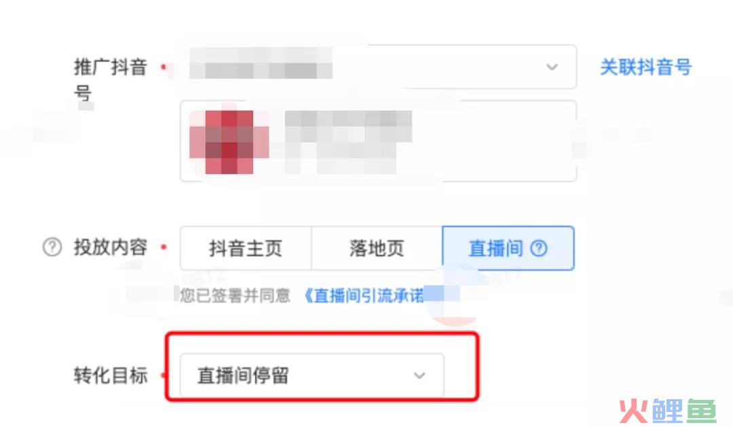This screenshot has height=427, width=733.
Task: Click the 直播间停留 selected value text
Action: tap(243, 375)
